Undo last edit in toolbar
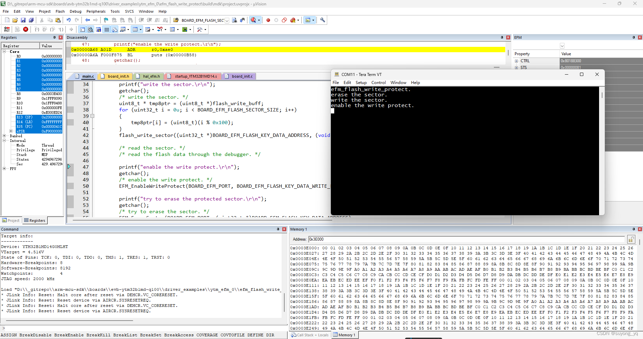The height and width of the screenshot is (339, 643). [x=69, y=20]
